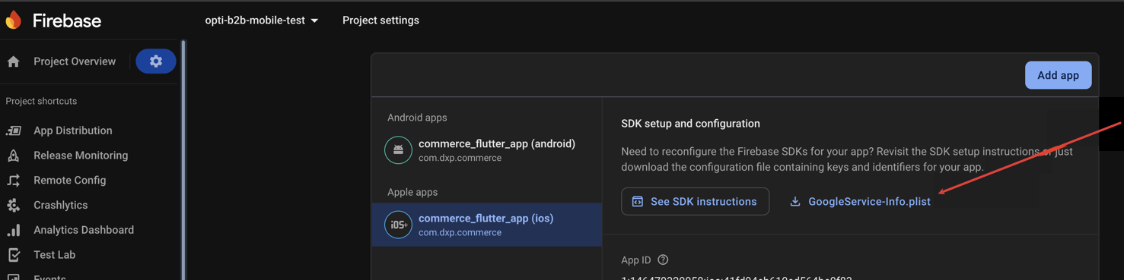
Task: Click the code icon in See SDK instructions
Action: point(638,202)
